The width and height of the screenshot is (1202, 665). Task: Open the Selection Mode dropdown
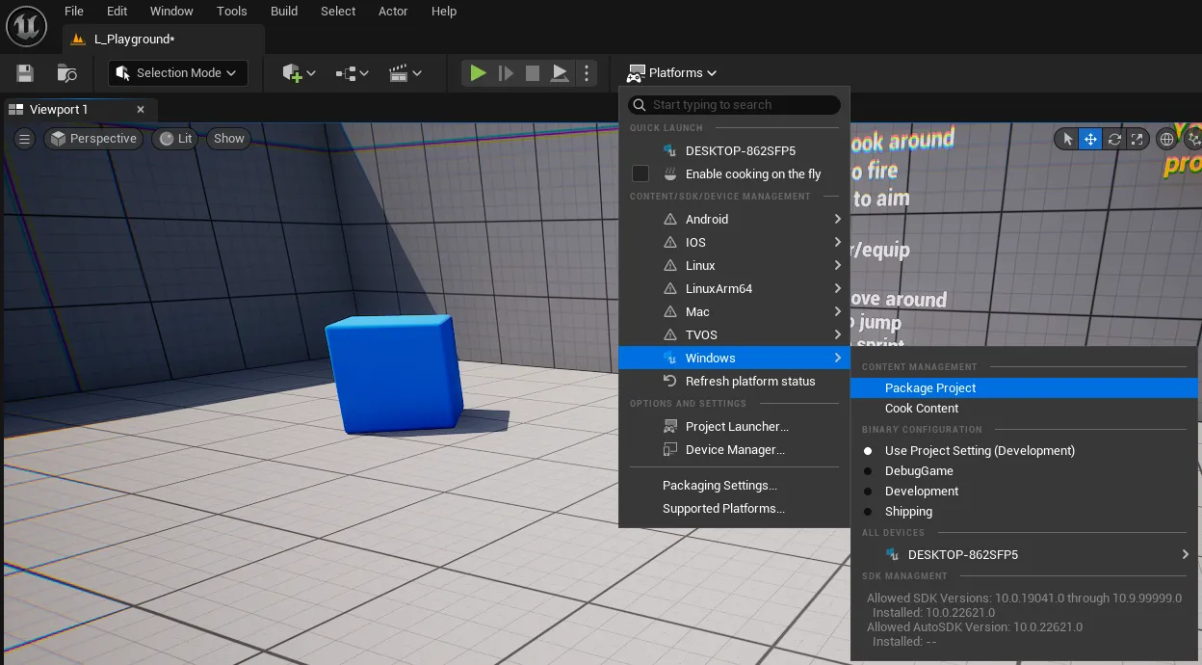pos(178,73)
